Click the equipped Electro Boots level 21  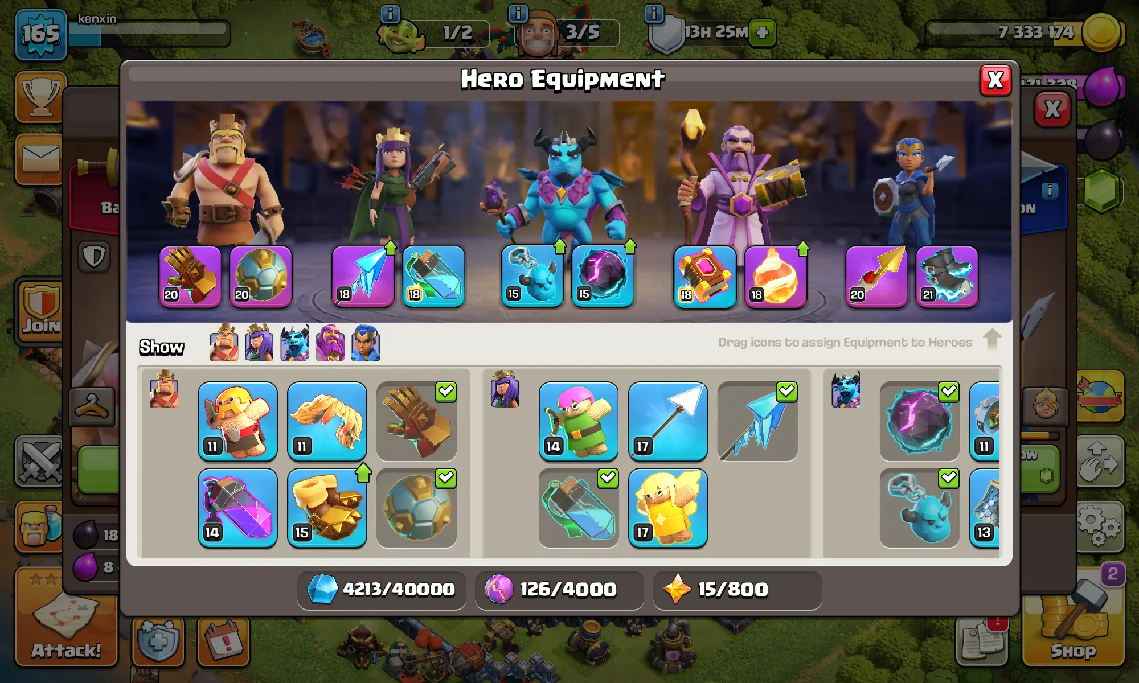(x=947, y=277)
